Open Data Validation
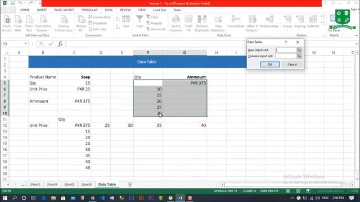The width and height of the screenshot is (360, 202). pyautogui.click(x=218, y=24)
